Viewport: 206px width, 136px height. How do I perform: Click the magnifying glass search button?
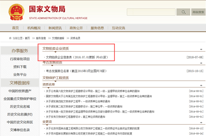pyautogui.click(x=183, y=12)
